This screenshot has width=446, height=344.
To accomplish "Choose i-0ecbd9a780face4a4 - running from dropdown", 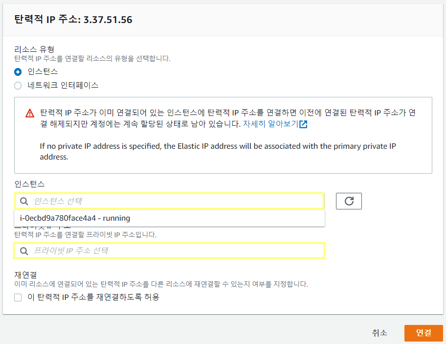I will (169, 218).
